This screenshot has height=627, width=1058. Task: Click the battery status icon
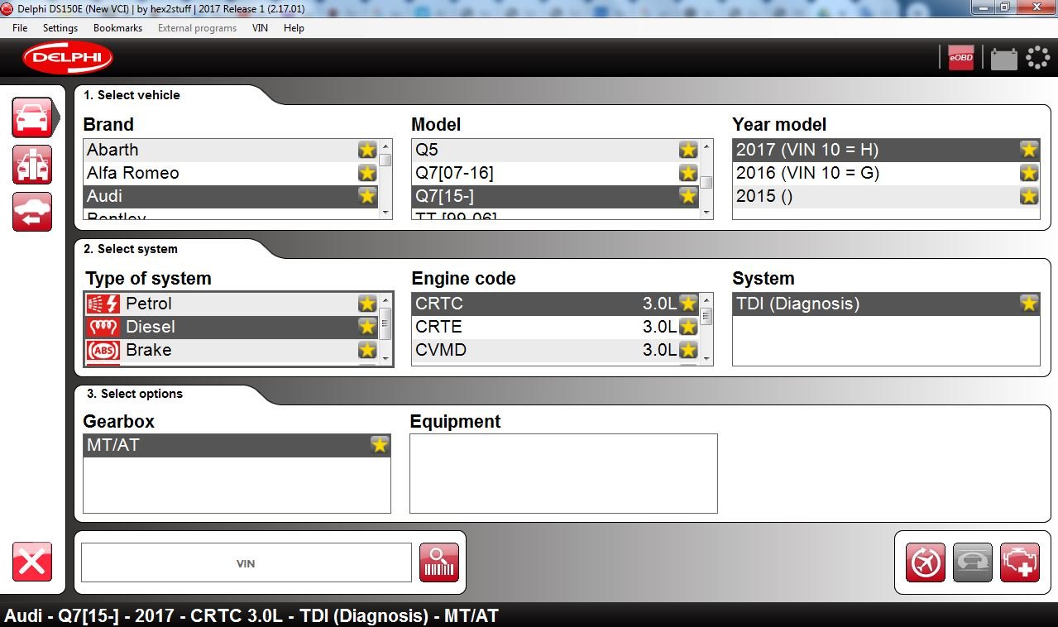1003,59
